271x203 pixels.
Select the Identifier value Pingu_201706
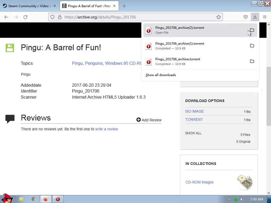[x=85, y=91]
